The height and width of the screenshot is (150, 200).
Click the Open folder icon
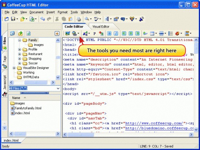(23, 19)
